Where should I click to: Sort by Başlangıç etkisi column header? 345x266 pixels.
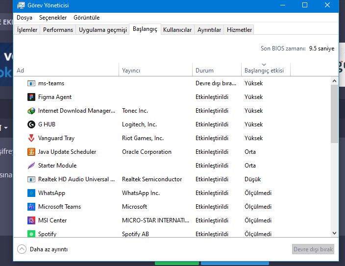coord(266,71)
